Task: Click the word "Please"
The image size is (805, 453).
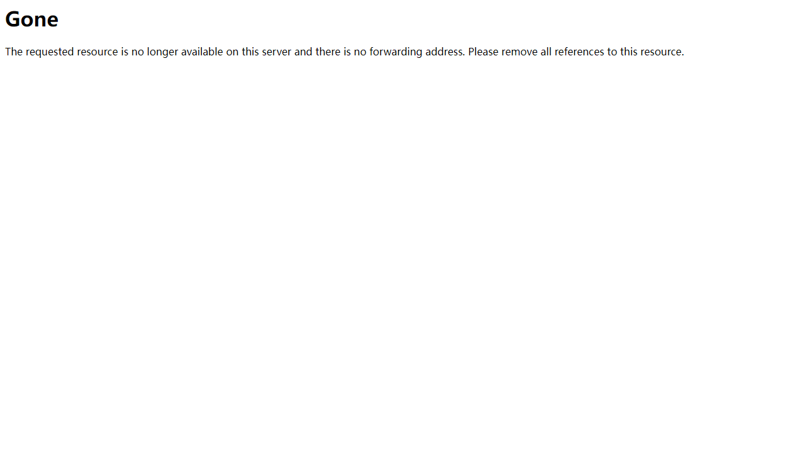Action: click(484, 52)
